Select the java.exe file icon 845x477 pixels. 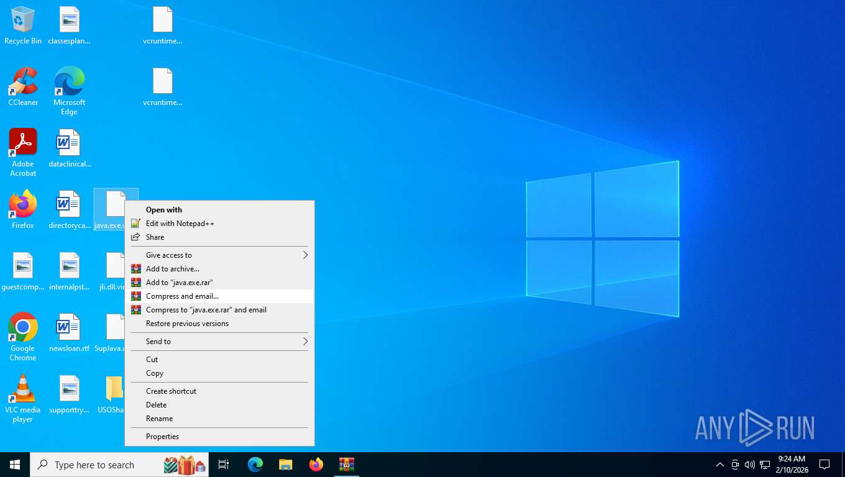(x=112, y=210)
